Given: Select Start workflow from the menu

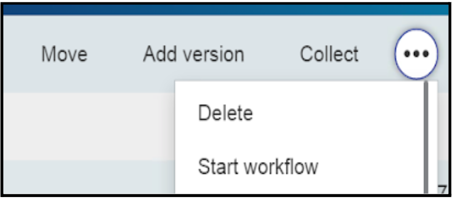Looking at the screenshot, I should point(258,167).
